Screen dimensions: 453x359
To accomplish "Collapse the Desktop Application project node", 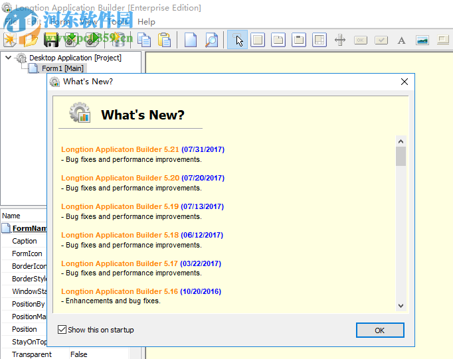I will tap(8, 58).
